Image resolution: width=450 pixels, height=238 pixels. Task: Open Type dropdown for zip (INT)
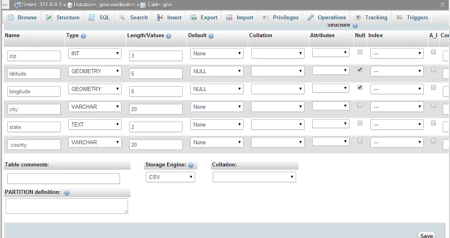pos(95,53)
